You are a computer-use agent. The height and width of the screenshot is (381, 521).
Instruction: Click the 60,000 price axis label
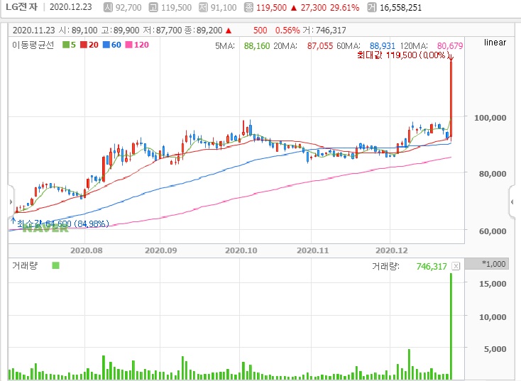[x=493, y=231]
